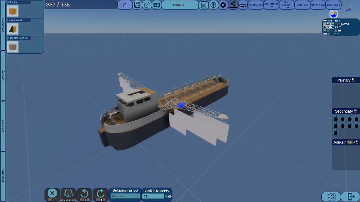Image resolution: width=360 pixels, height=202 pixels.
Task: Open the Cosmetics side tab
Action: click(3, 176)
